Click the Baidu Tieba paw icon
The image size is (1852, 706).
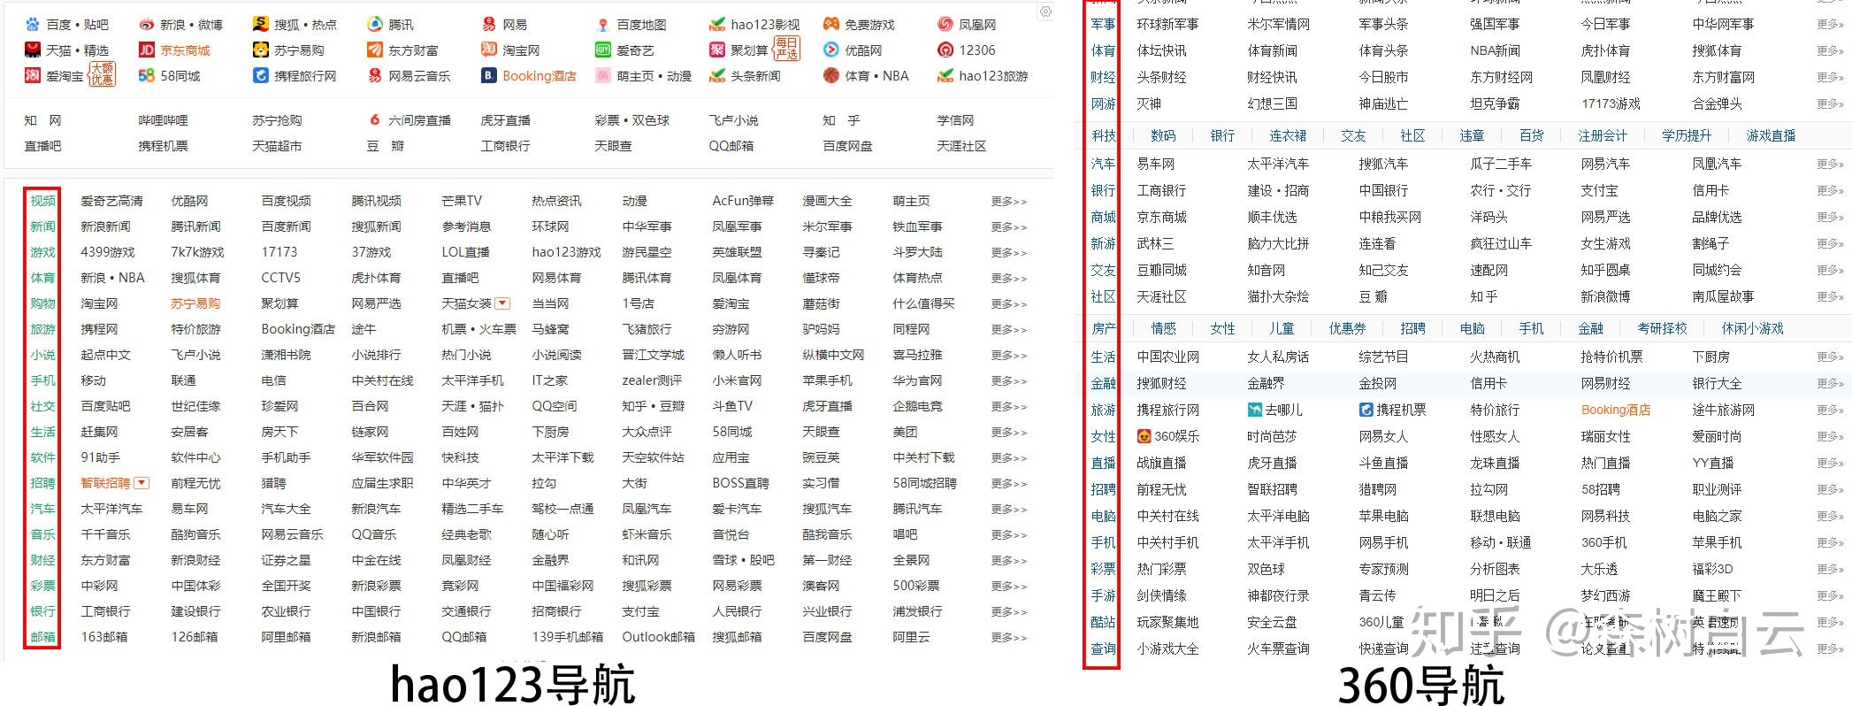pos(33,25)
